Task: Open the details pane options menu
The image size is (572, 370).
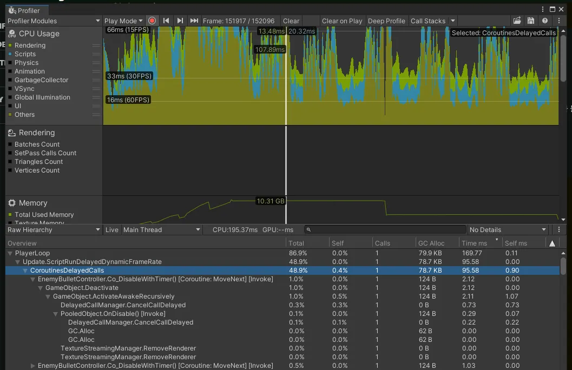Action: [559, 230]
